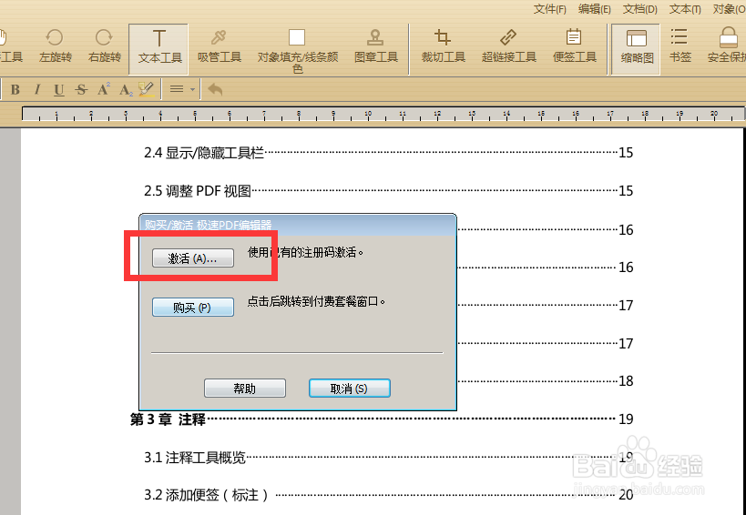The image size is (746, 515).
Task: Select the 左旋转 rotate-left tool
Action: 56,46
